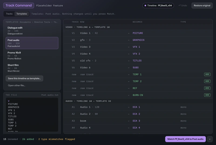Image resolution: width=216 pixels, height=145 pixels.
Task: Click the GRAPHICS target name
Action: pos(139,40)
